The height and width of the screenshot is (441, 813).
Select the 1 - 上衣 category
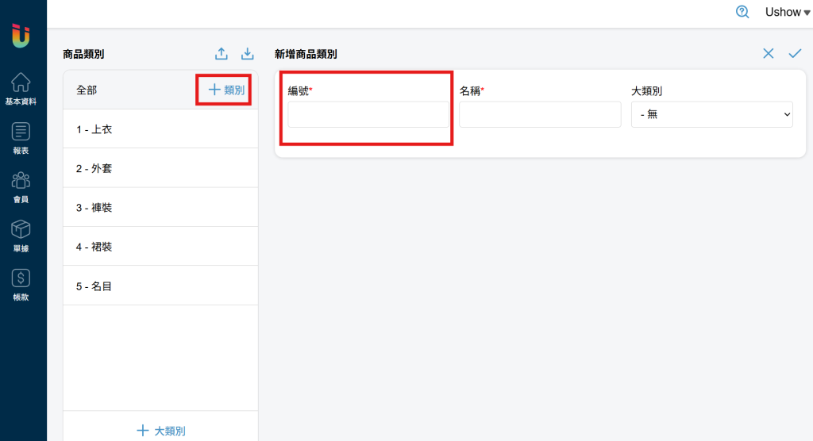click(160, 129)
